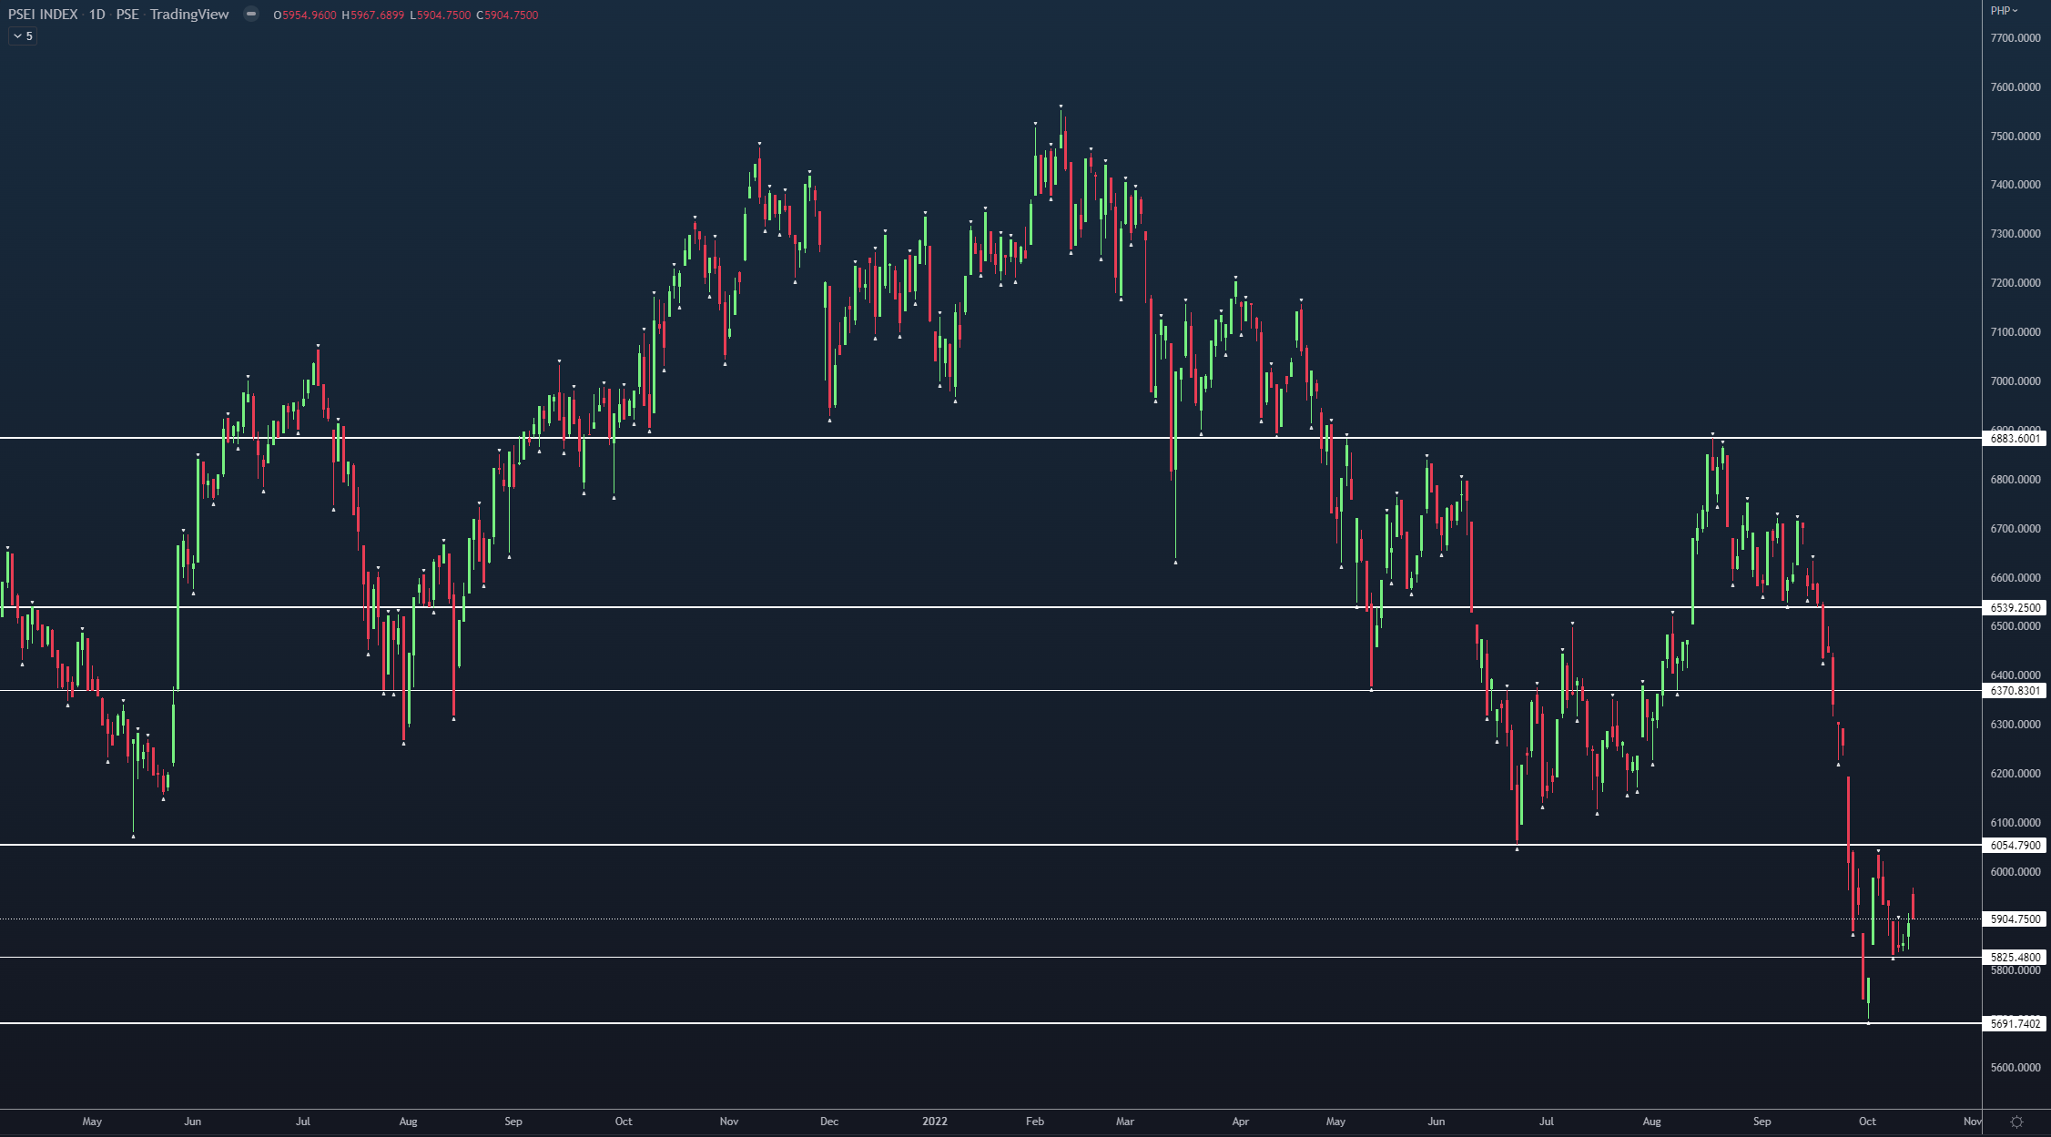Image resolution: width=2051 pixels, height=1137 pixels.
Task: Click the market status dash icon
Action: [x=251, y=15]
